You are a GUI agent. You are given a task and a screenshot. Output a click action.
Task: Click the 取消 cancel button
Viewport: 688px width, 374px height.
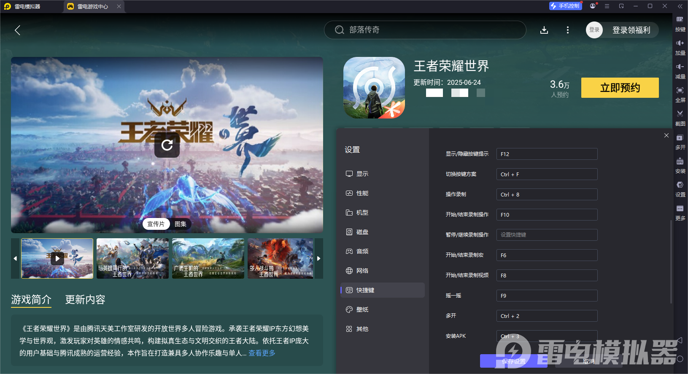[x=589, y=361]
